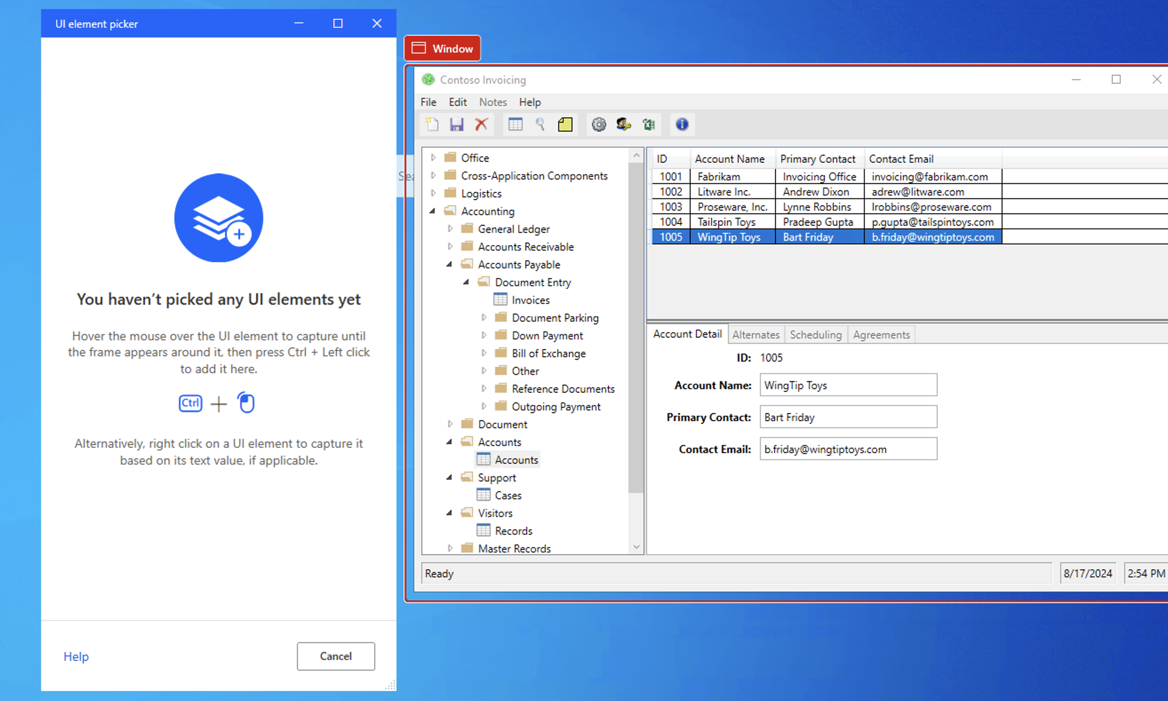Screen dimensions: 1168x701
Task: Click the yellow sticky note icon
Action: point(565,125)
